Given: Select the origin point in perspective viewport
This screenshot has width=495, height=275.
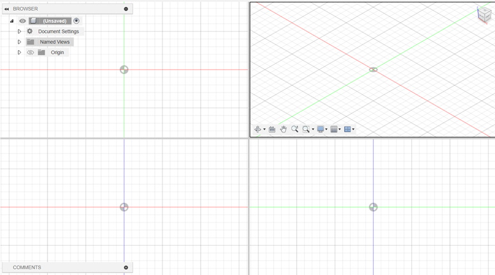Looking at the screenshot, I should click(373, 70).
